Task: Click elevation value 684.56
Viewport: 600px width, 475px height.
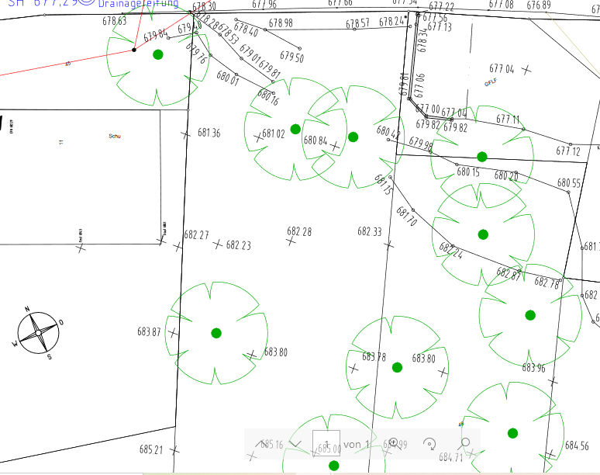Action: click(x=577, y=446)
